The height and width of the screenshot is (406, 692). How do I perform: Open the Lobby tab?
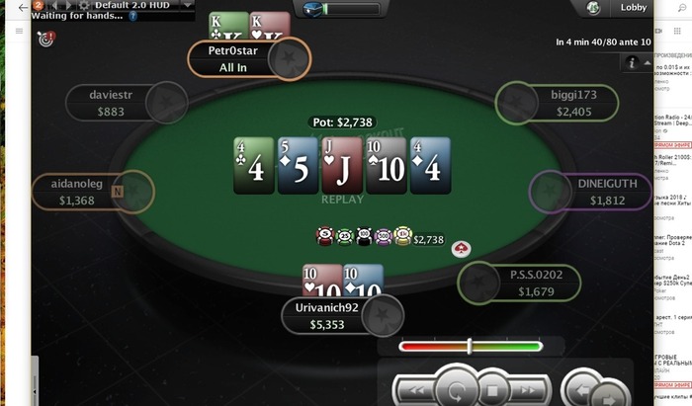tap(634, 8)
